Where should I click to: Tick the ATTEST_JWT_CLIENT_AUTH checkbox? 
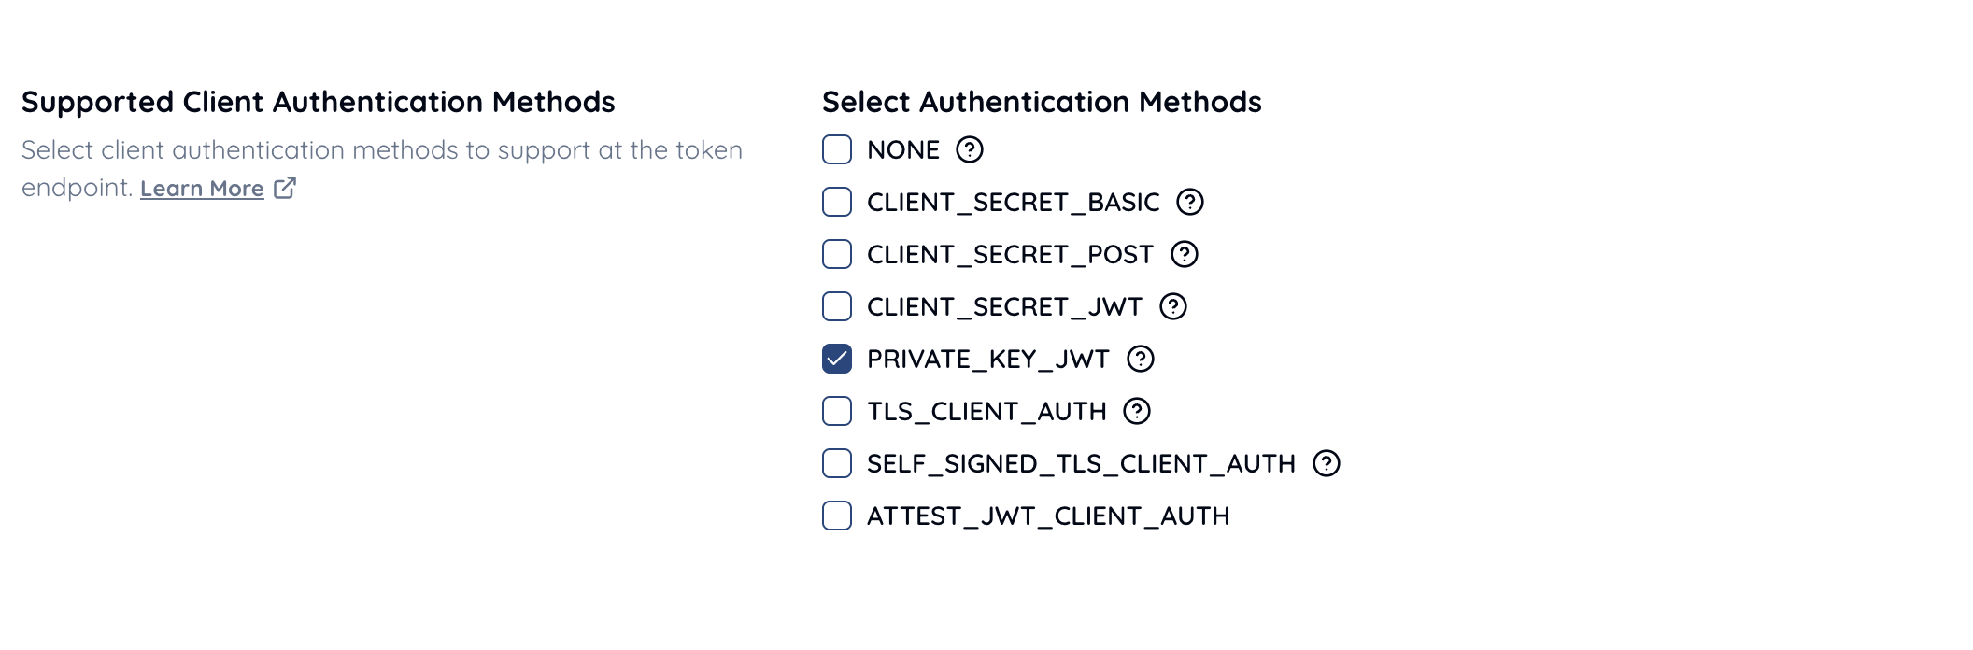pyautogui.click(x=837, y=516)
